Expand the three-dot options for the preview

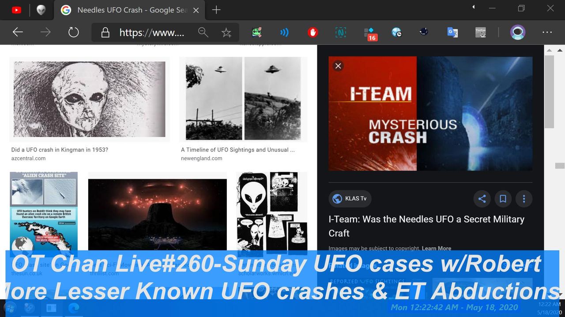click(x=524, y=199)
